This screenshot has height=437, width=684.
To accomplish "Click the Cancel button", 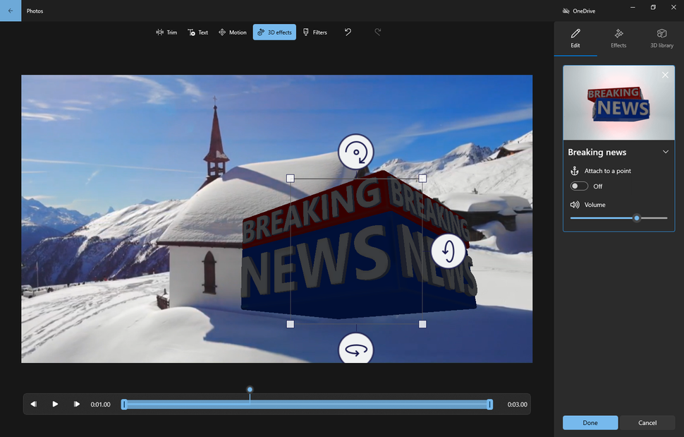I will pyautogui.click(x=647, y=422).
